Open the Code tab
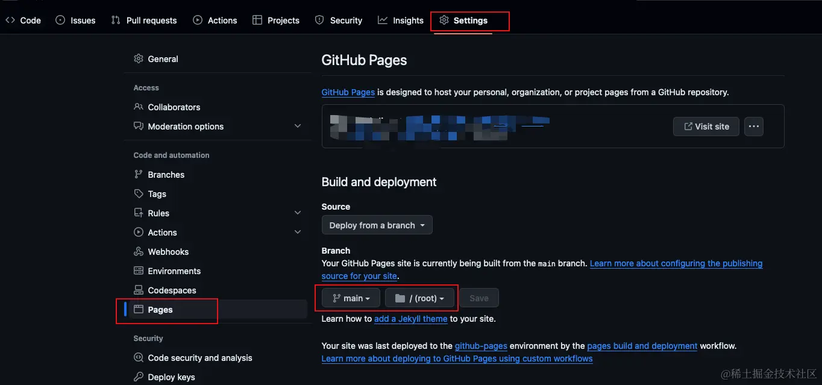Image resolution: width=822 pixels, height=385 pixels. pos(23,20)
